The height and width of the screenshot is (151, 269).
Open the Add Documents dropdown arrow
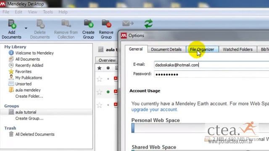point(26,28)
